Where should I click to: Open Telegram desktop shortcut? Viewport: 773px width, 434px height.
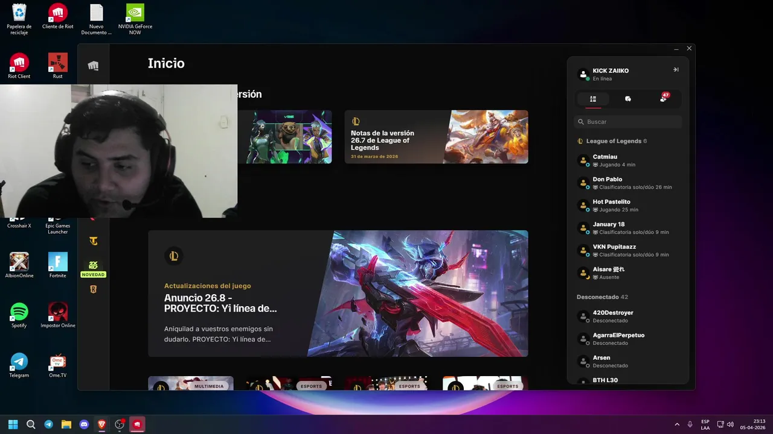[x=19, y=365]
